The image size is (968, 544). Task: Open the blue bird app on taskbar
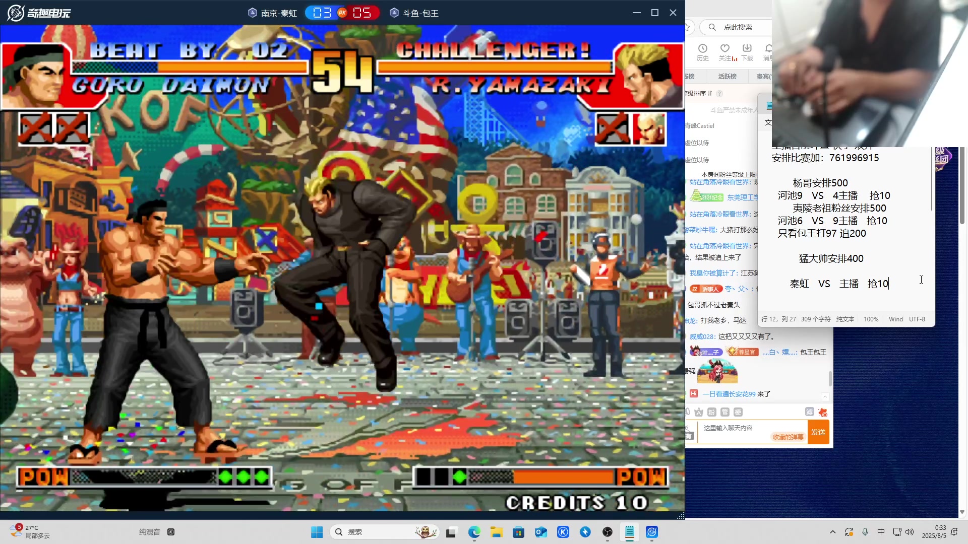[x=585, y=532]
